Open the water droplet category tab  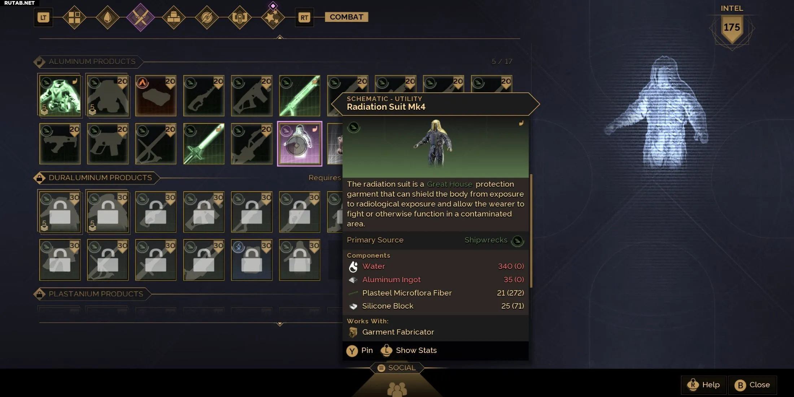click(108, 17)
